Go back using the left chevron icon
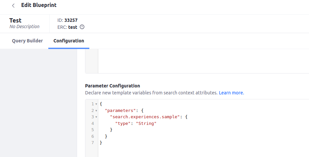 pos(13,6)
